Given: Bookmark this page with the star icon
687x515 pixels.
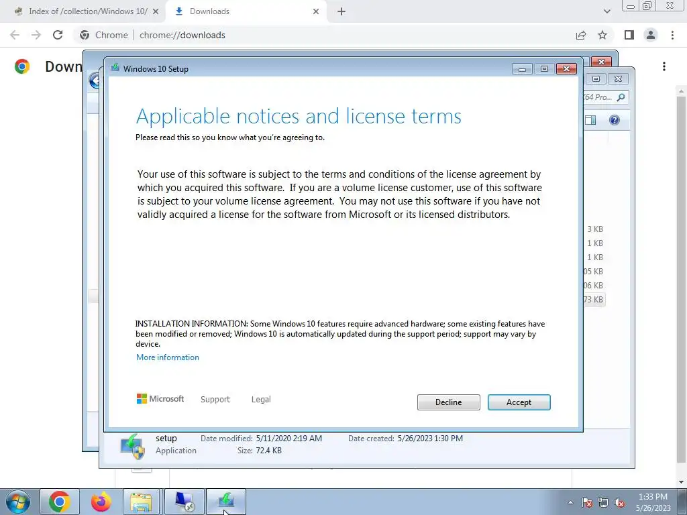Looking at the screenshot, I should pos(602,35).
